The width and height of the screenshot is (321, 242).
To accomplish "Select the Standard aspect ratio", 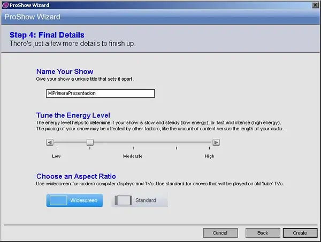I will 140,200.
